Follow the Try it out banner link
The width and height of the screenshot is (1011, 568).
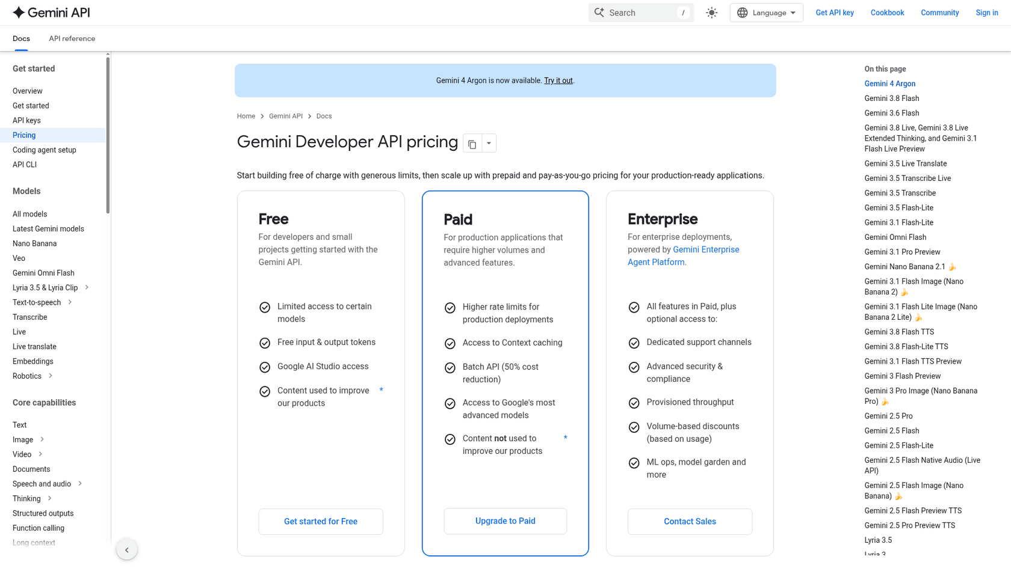coord(558,81)
